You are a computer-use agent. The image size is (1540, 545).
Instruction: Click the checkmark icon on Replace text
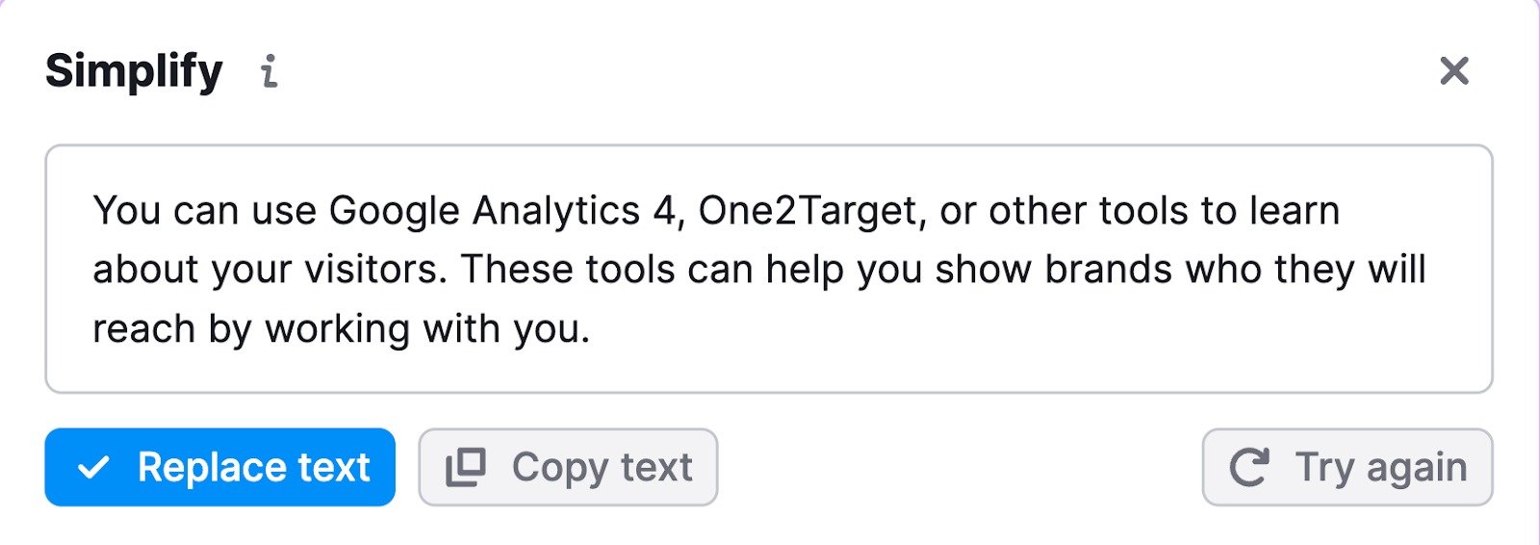point(93,468)
